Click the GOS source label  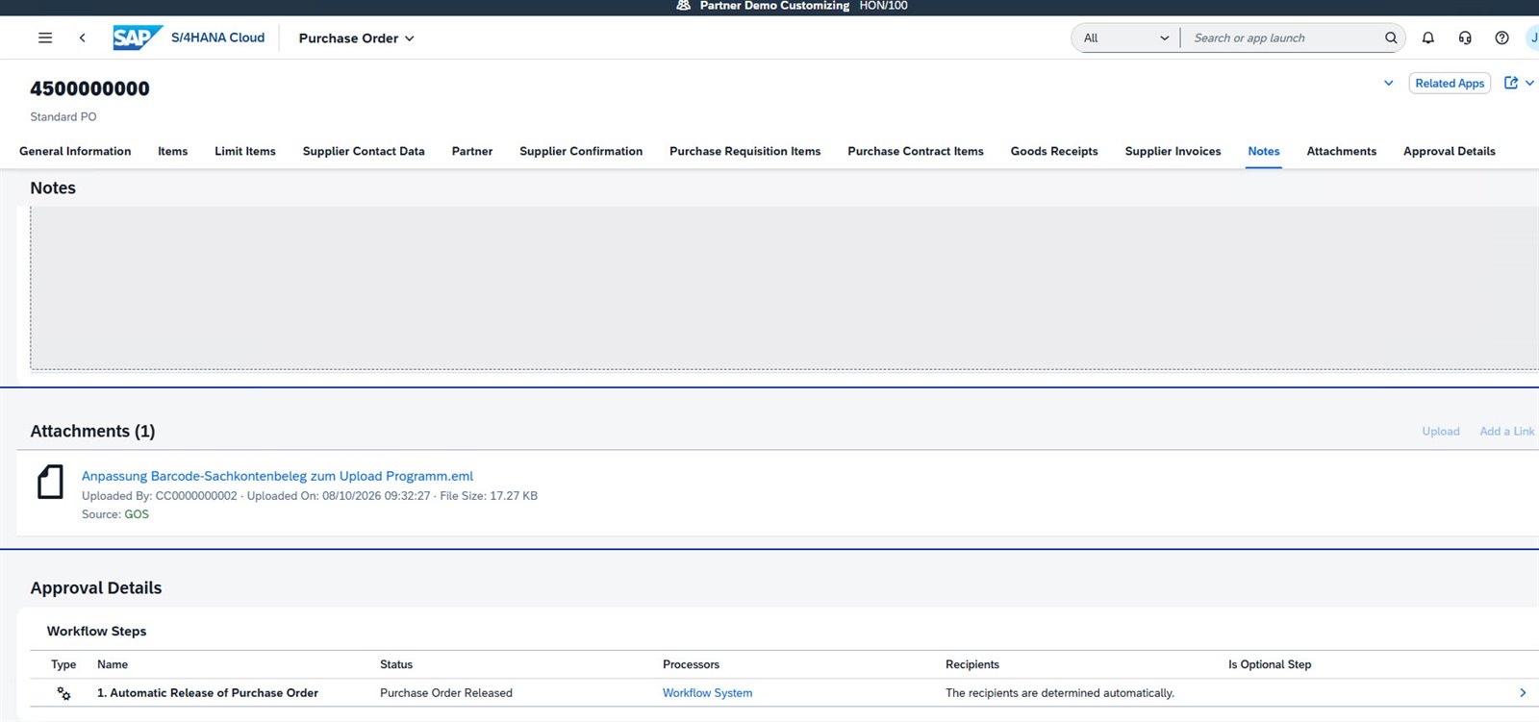(137, 514)
